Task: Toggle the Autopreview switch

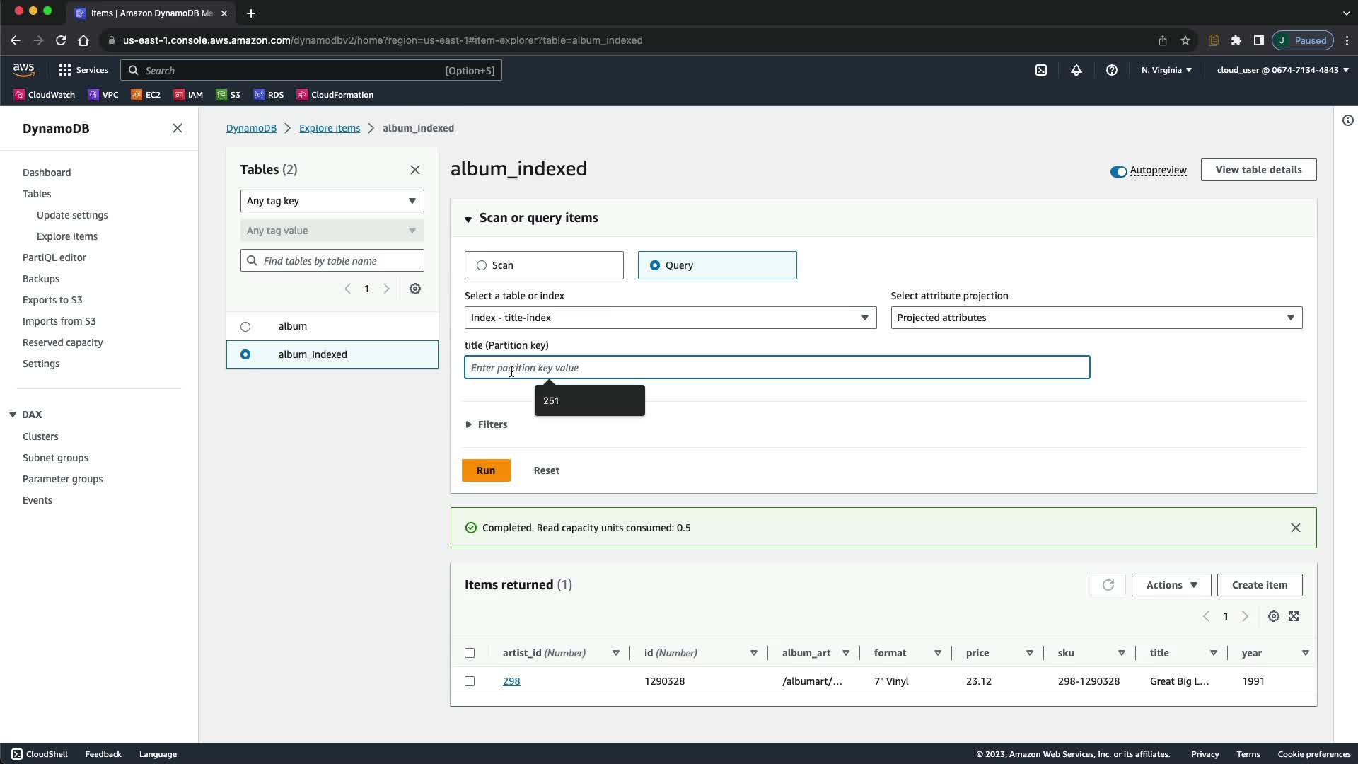Action: [x=1118, y=171]
